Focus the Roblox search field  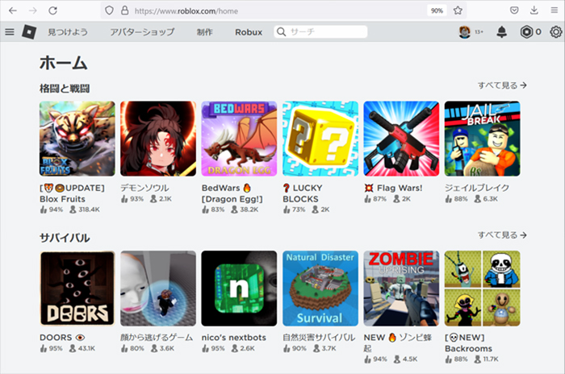pyautogui.click(x=323, y=32)
